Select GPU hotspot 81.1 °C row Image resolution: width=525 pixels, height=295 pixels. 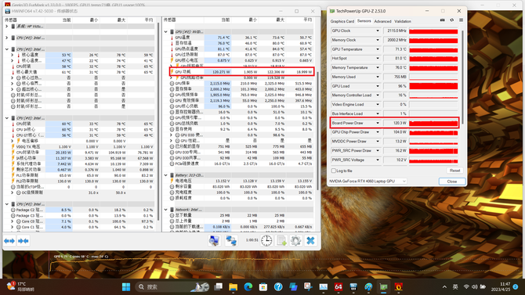242,49
